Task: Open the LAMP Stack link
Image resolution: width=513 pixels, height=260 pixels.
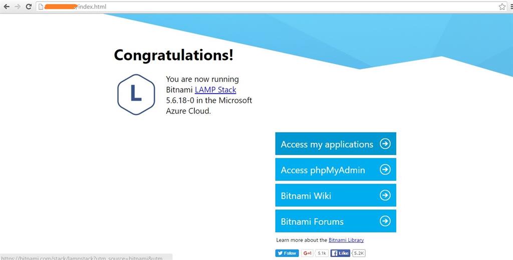Action: (x=215, y=89)
